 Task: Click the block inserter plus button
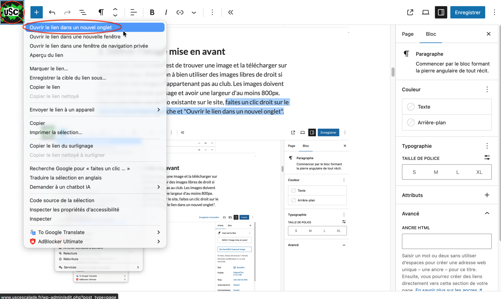pyautogui.click(x=36, y=12)
